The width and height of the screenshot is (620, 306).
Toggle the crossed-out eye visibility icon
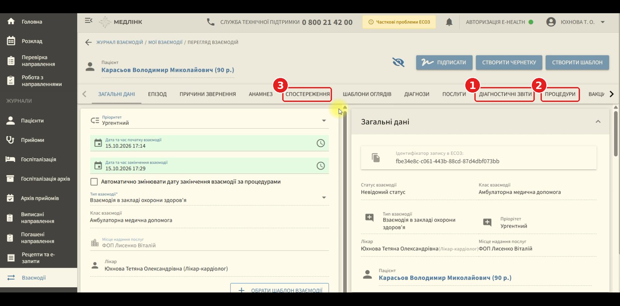click(x=398, y=62)
